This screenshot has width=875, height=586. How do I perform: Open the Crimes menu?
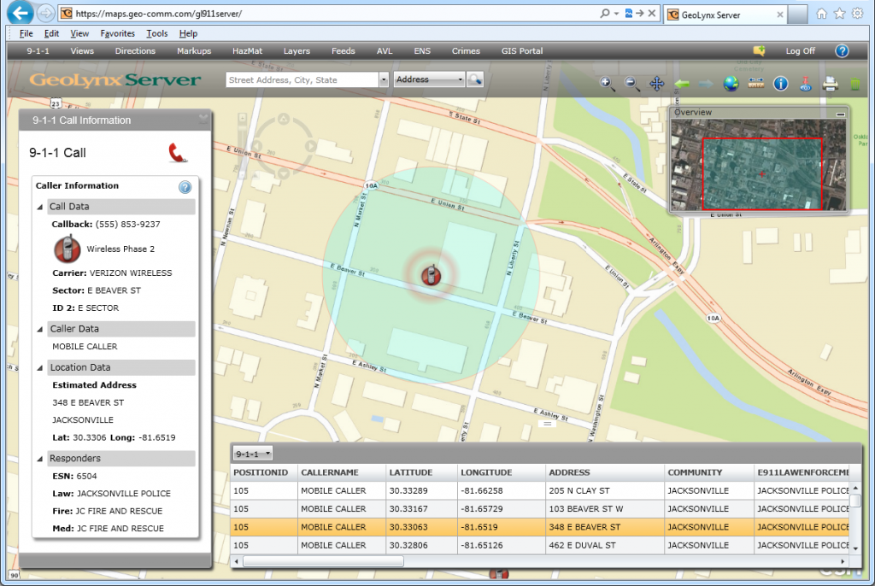466,50
